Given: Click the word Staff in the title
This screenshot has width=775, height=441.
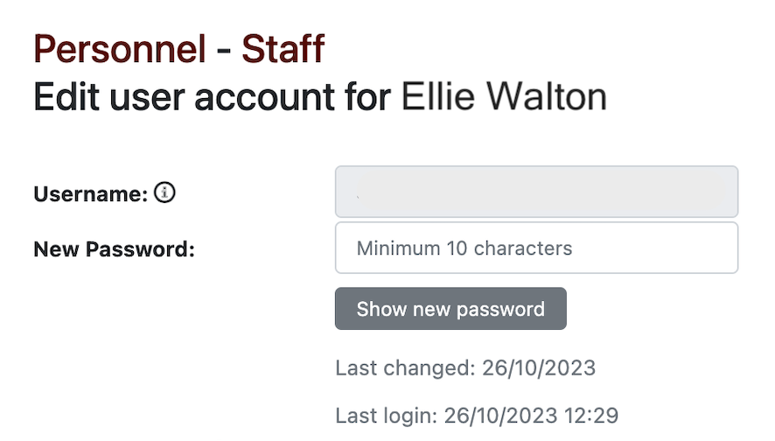Looking at the screenshot, I should 283,49.
